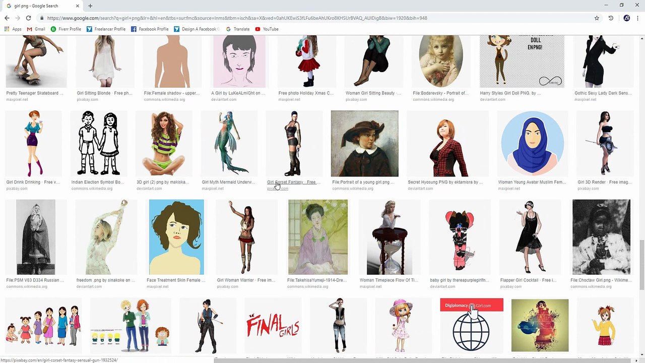This screenshot has width=645, height=363.
Task: Open the flapper girl in black dress thumbnail
Action: [530, 237]
